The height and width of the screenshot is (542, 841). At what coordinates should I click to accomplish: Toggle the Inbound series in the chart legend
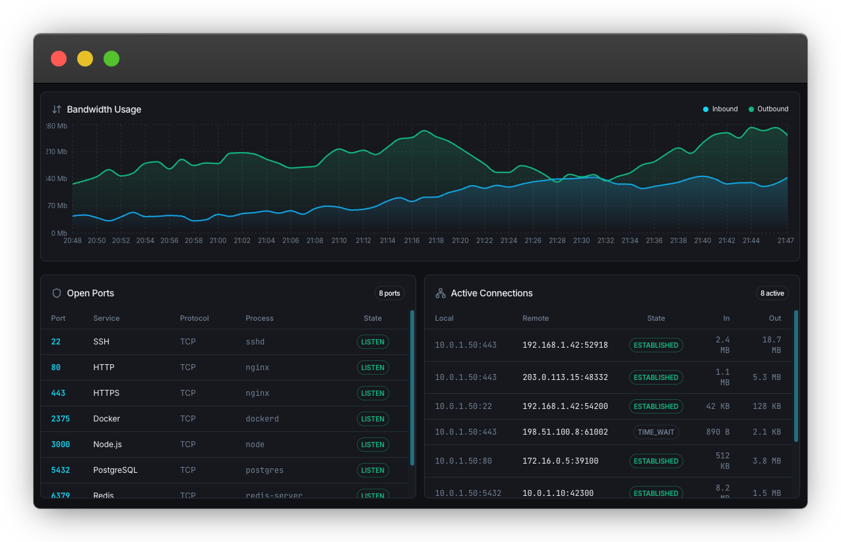(x=720, y=109)
